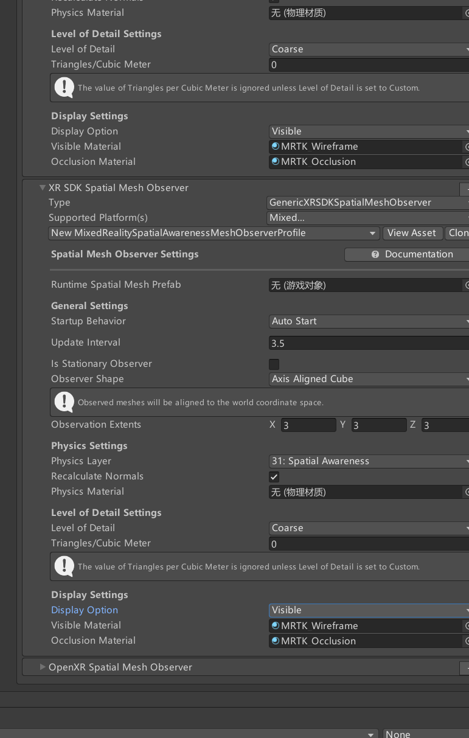Open the Observer Shape Axis Aligned Cube dropdown

pyautogui.click(x=369, y=379)
